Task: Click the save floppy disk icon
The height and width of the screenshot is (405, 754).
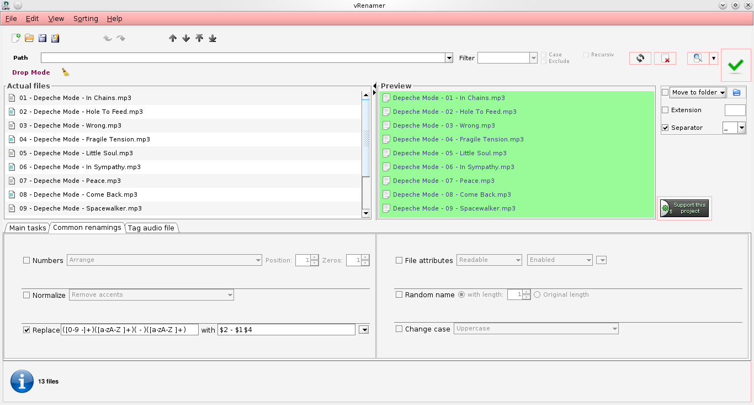Action: pyautogui.click(x=43, y=38)
